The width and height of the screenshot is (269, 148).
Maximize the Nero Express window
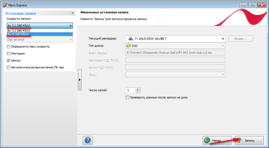pyautogui.click(x=253, y=5)
